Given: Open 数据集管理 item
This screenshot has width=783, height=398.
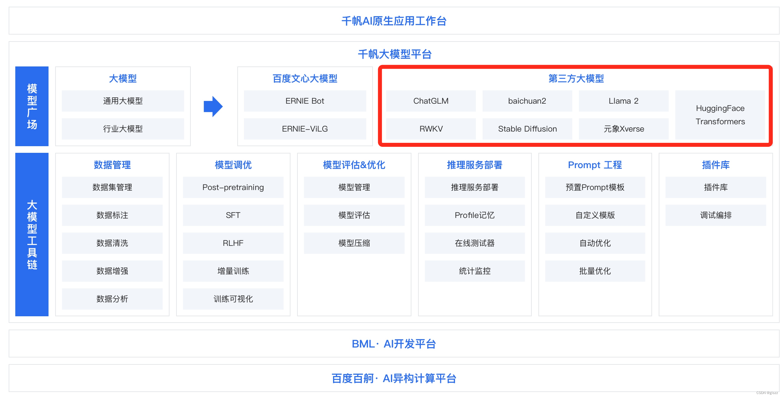Looking at the screenshot, I should 112,187.
